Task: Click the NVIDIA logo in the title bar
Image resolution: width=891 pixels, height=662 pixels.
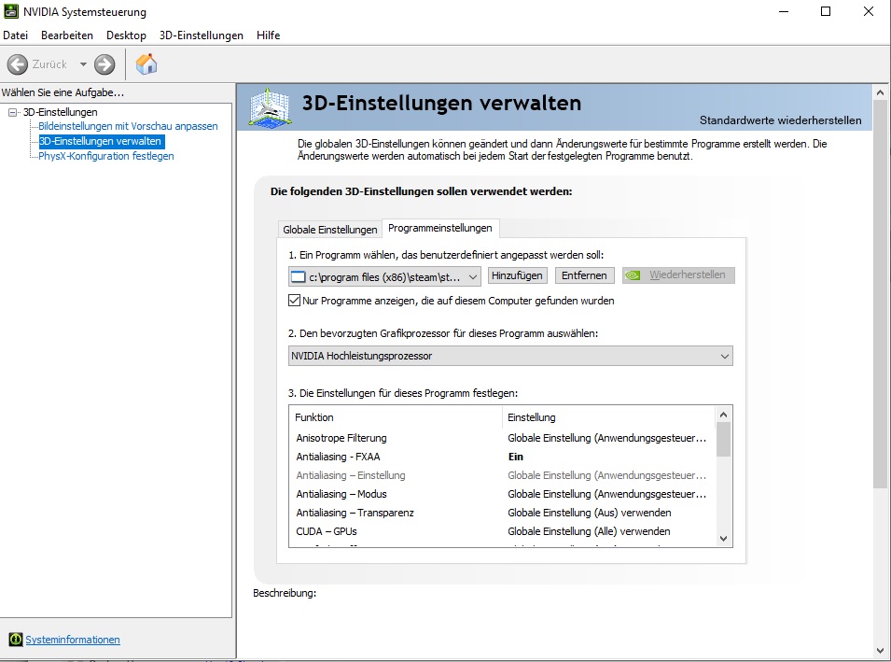Action: pos(10,12)
